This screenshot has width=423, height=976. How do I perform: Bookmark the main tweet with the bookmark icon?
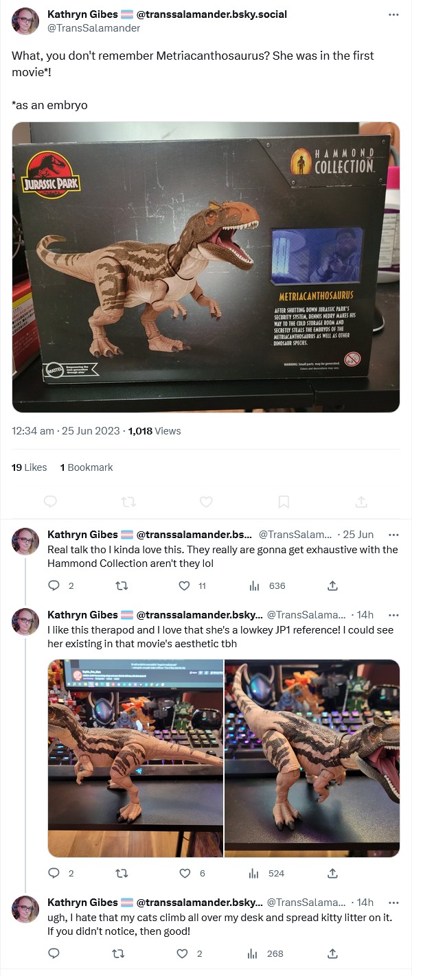(284, 502)
